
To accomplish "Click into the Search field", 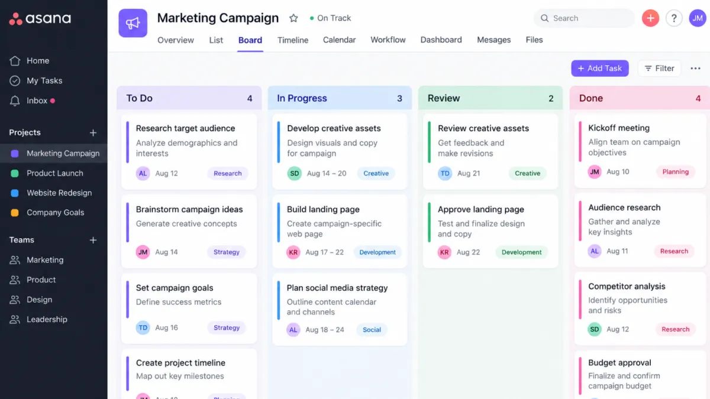I will coord(584,18).
